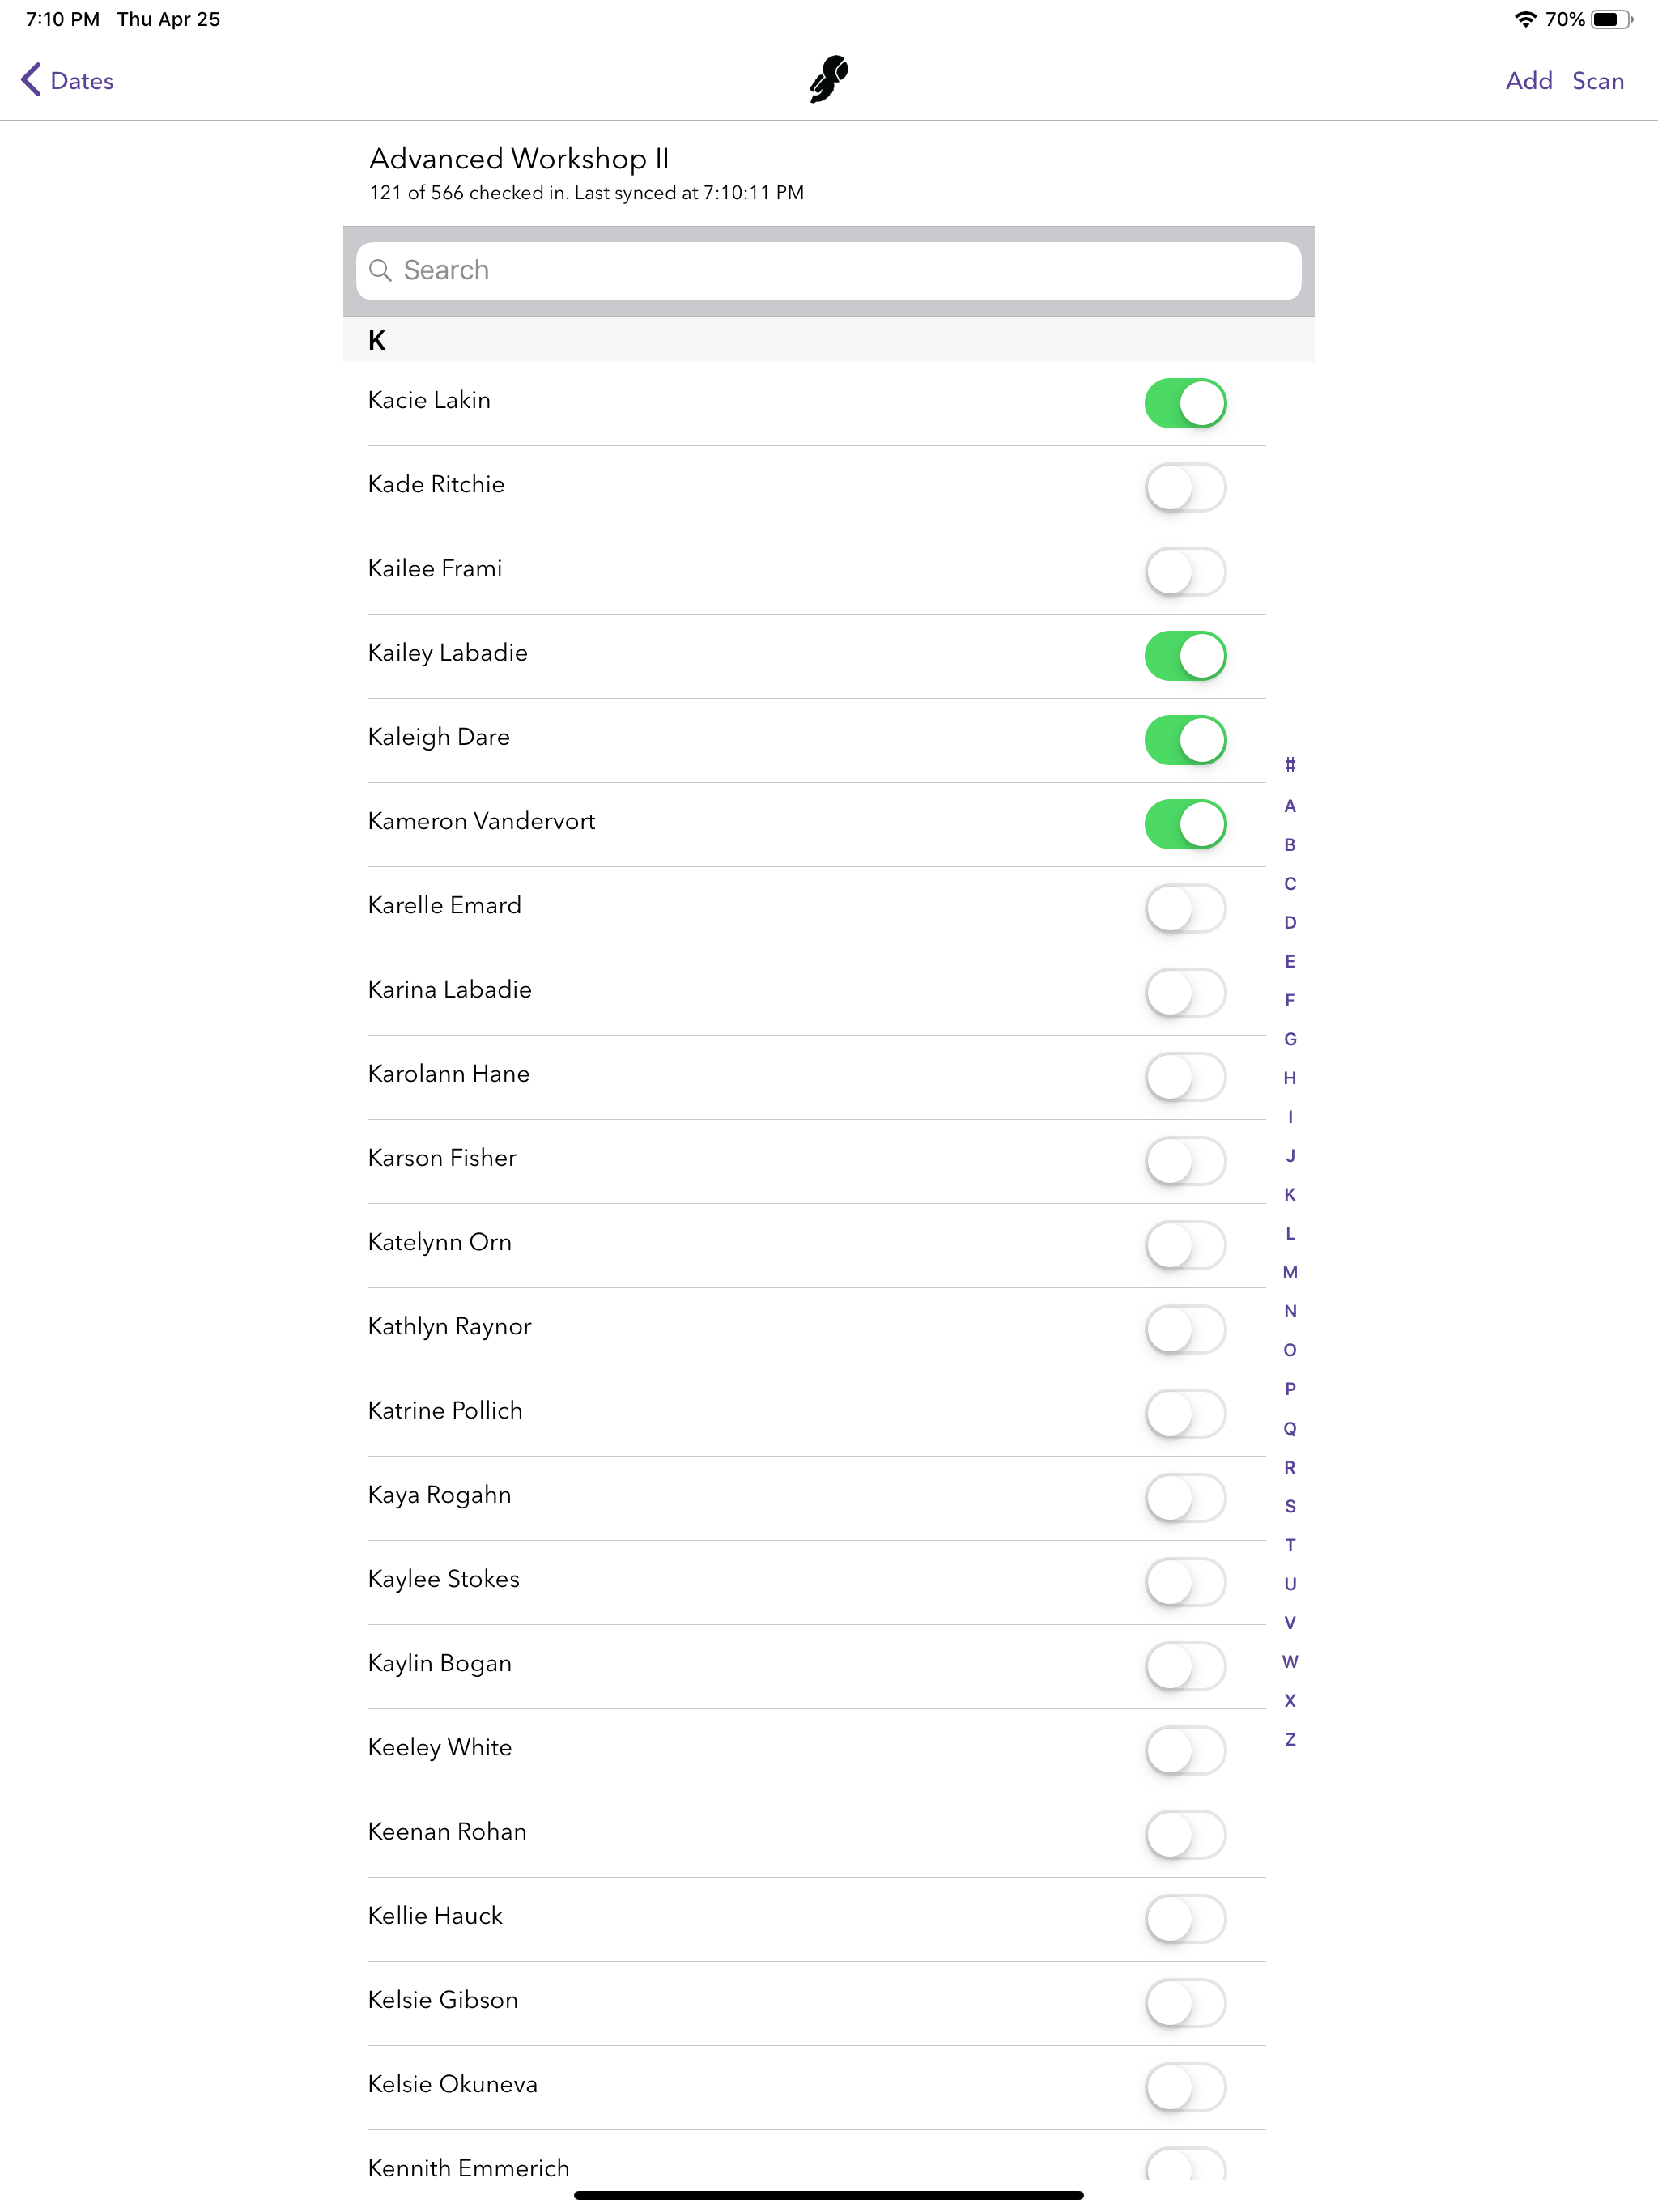This screenshot has height=2212, width=1658.
Task: Jump to letter A in index
Action: (x=1290, y=806)
